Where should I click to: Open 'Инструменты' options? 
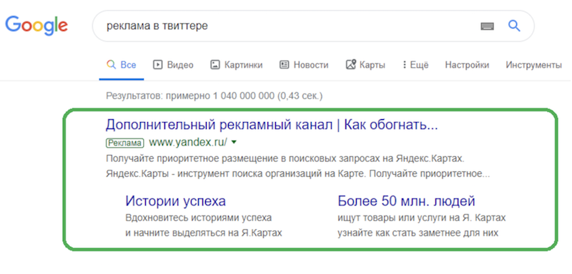point(533,65)
